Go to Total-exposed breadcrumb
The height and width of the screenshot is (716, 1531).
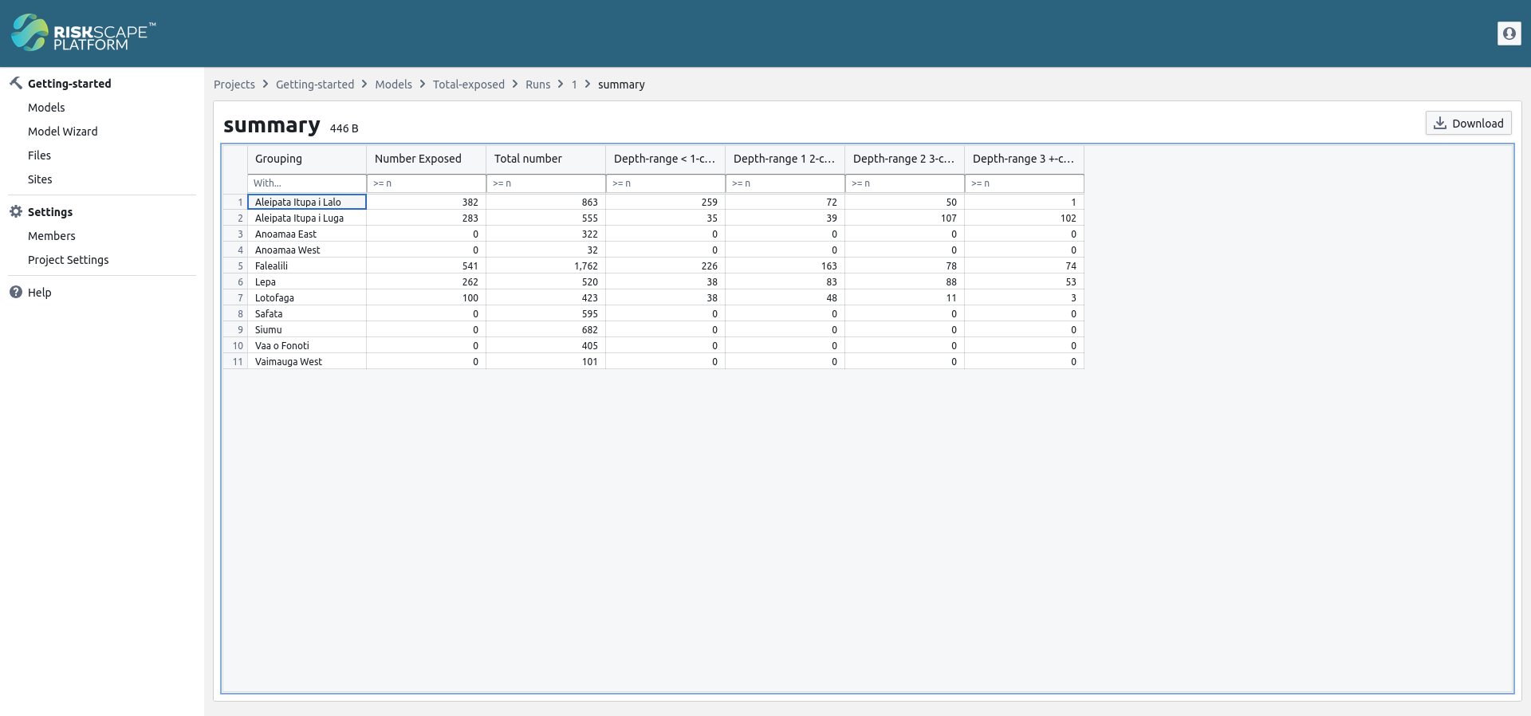pos(469,85)
